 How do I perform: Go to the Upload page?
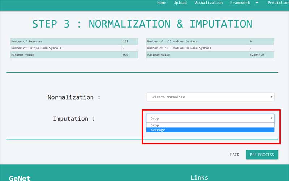pyautogui.click(x=180, y=3)
